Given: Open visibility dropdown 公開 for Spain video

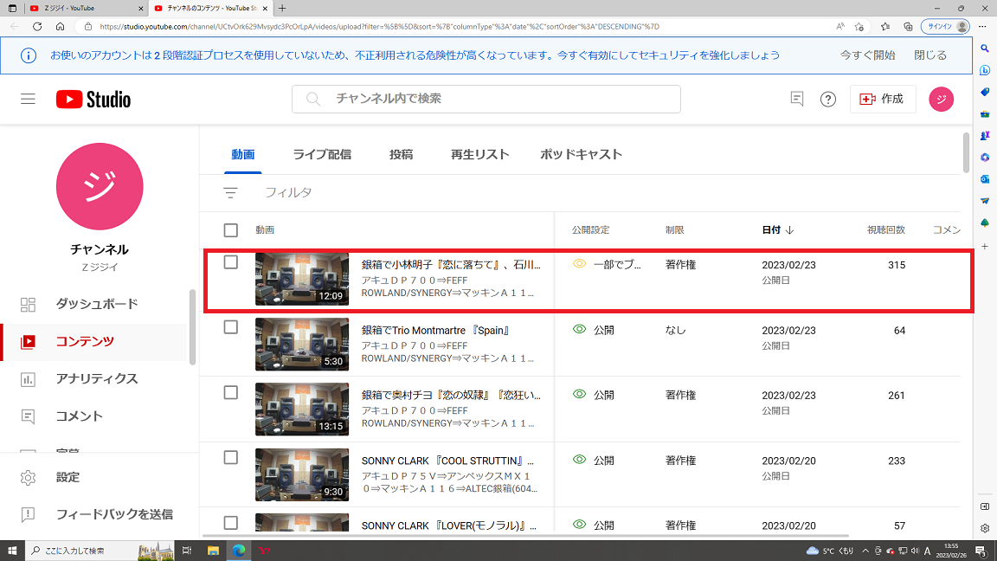Looking at the screenshot, I should click(594, 330).
